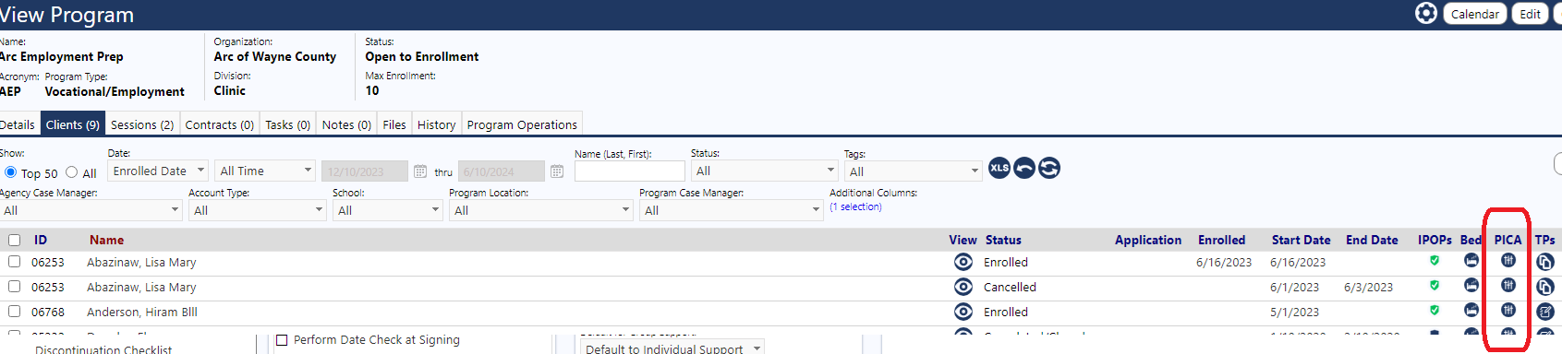
Task: Open the TPs copy icon for the Cancelled row
Action: (1545, 287)
